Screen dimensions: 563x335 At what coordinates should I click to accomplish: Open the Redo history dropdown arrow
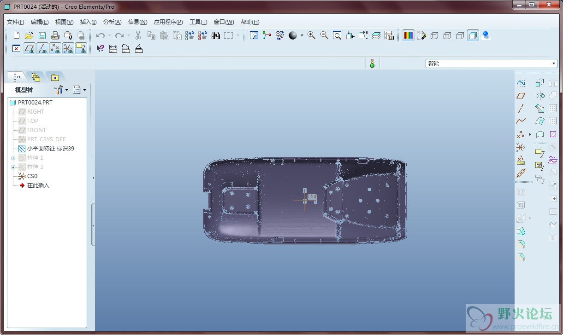[x=129, y=35]
